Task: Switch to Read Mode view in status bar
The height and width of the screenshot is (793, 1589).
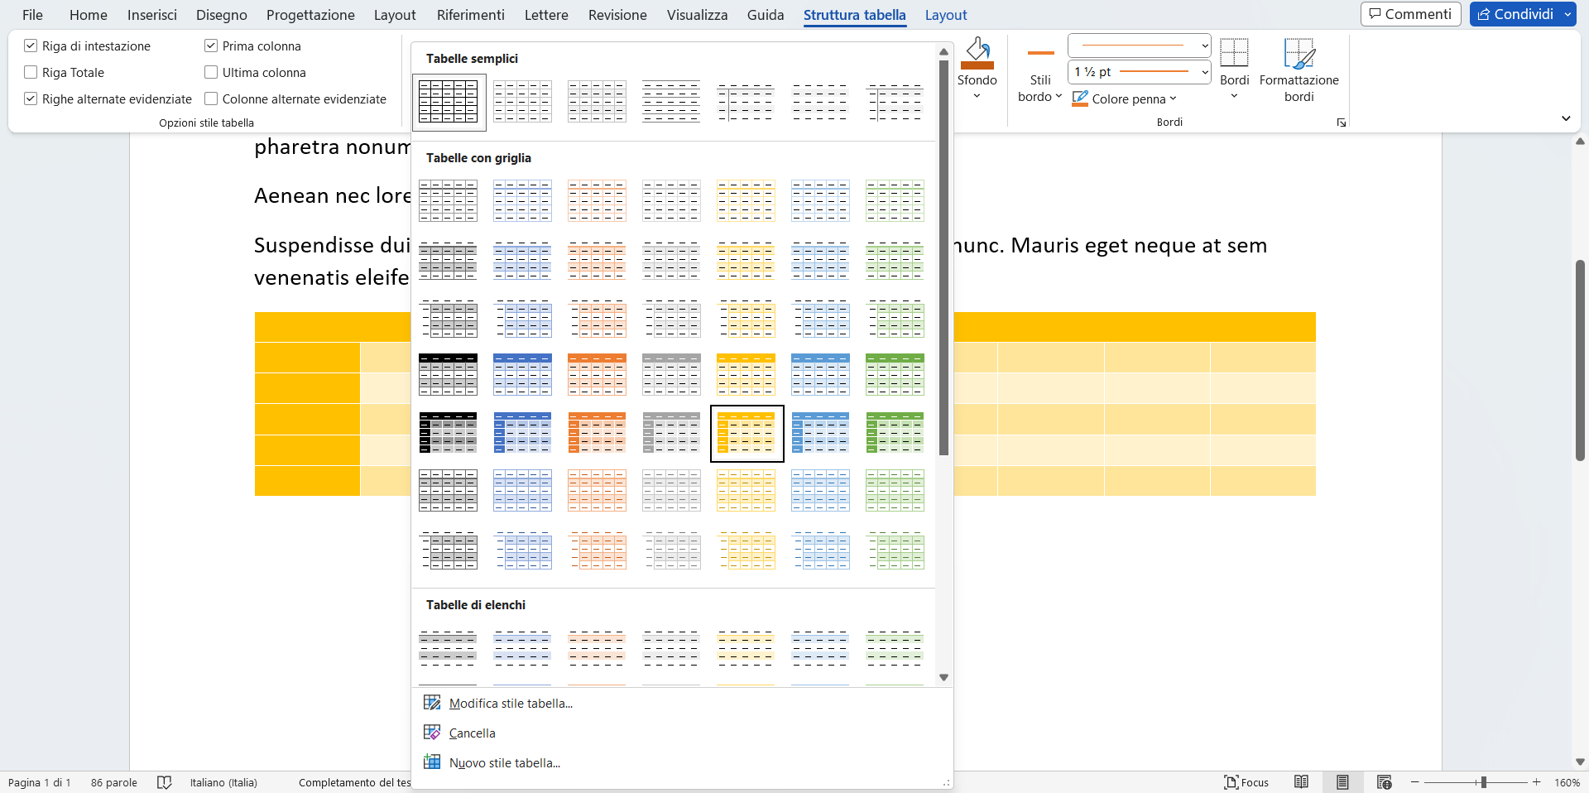Action: (x=1301, y=782)
